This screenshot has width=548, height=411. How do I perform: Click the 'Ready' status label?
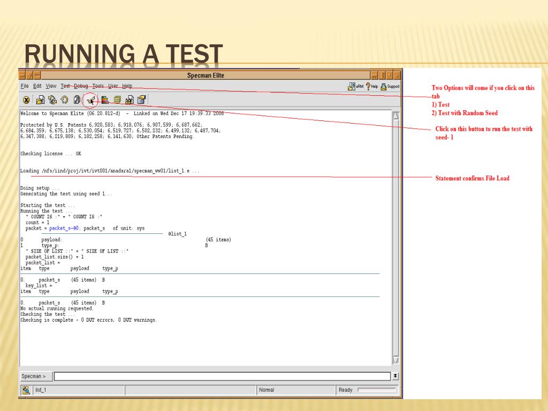[345, 390]
